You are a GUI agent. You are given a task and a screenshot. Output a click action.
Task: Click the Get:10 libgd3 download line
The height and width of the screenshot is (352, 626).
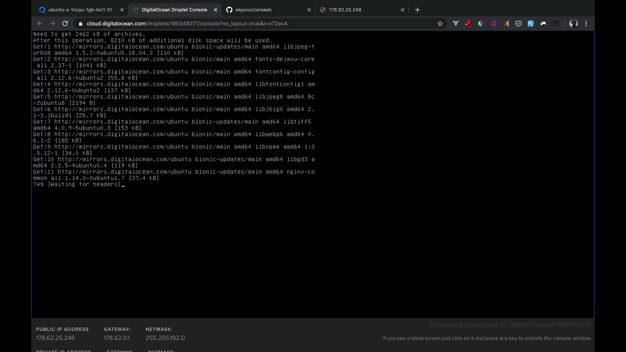point(174,162)
